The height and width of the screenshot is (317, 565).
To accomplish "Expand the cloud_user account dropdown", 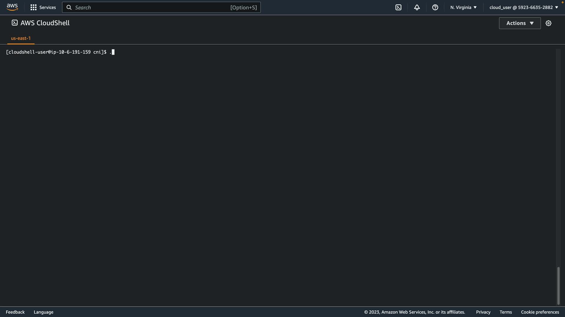I will 524,7.
